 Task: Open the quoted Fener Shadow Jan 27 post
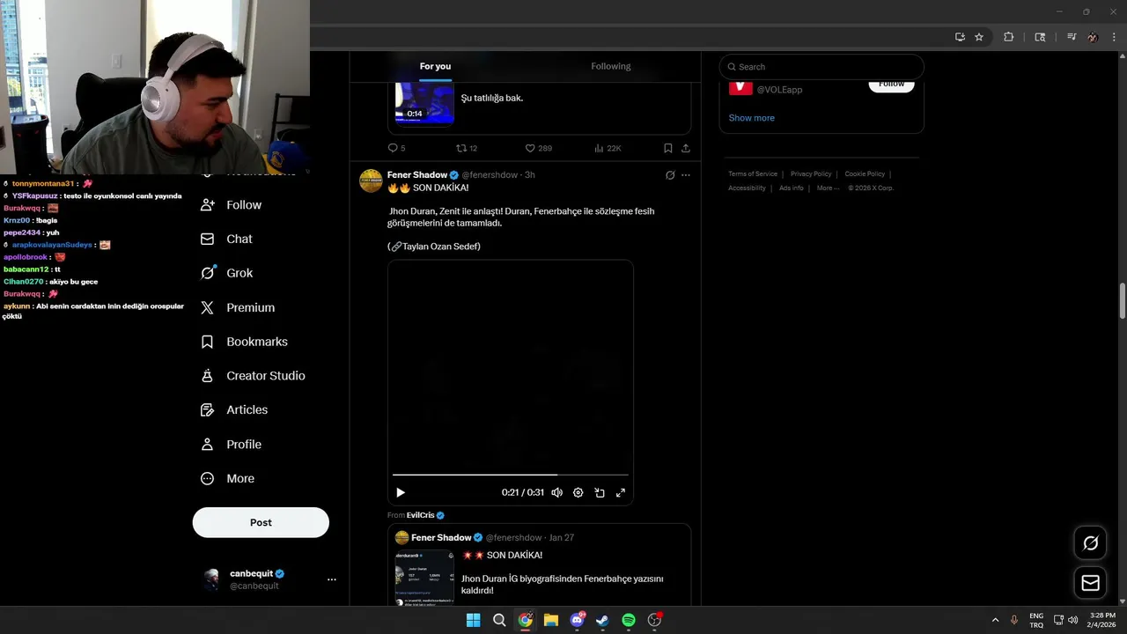tap(539, 565)
